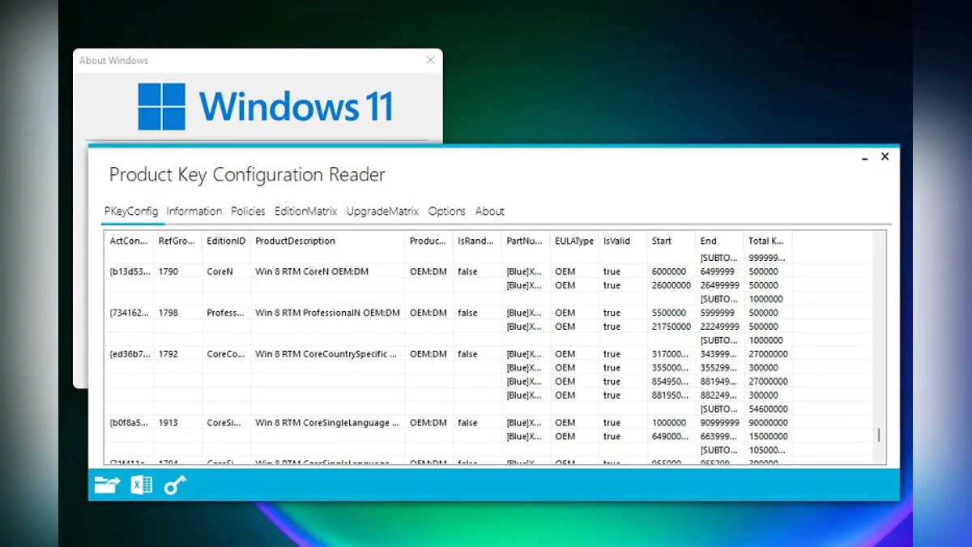Click RefGroup cell 1790

click(x=168, y=271)
